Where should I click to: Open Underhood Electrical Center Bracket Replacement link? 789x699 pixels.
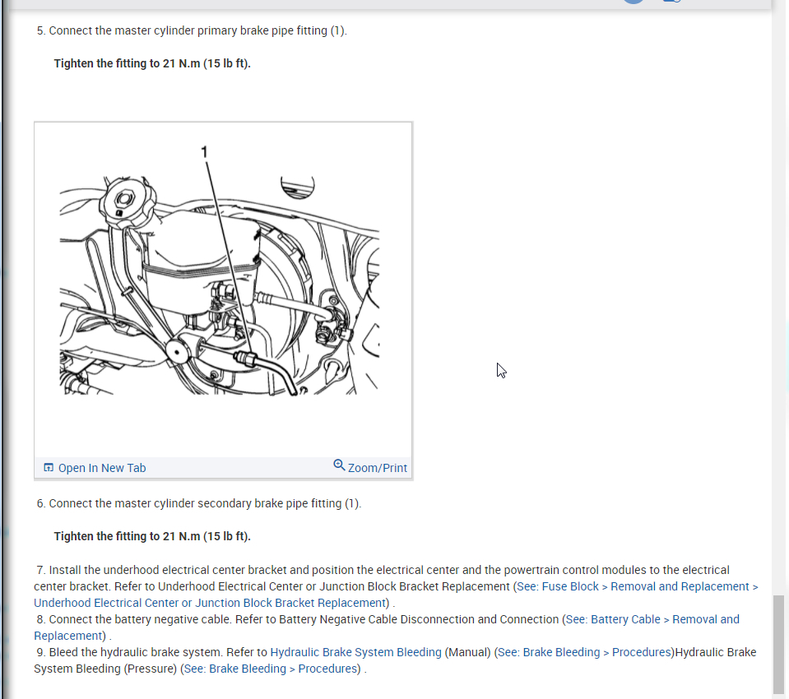coord(209,603)
